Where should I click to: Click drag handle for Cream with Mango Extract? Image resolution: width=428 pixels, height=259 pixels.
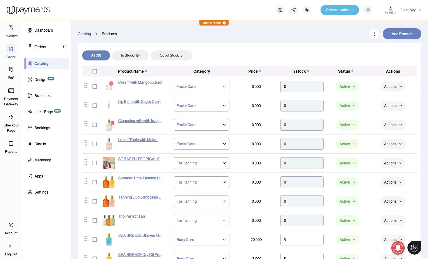[86, 85]
